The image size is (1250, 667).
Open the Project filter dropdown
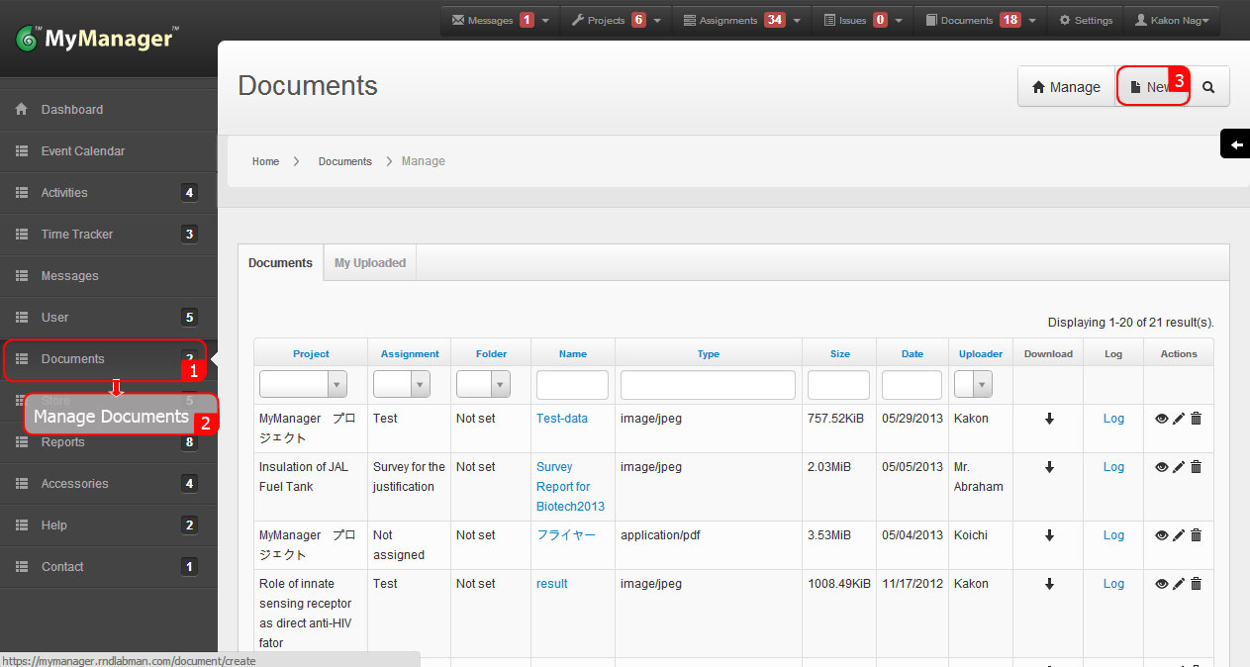pos(303,385)
